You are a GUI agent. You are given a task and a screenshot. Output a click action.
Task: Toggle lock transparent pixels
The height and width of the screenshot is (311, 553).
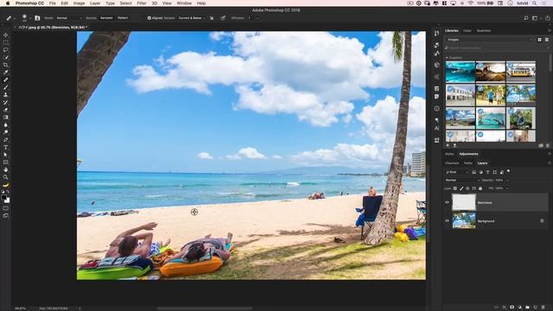tap(455, 188)
